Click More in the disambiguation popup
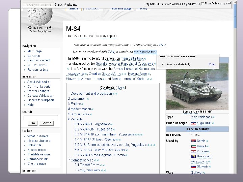 [212, 64]
